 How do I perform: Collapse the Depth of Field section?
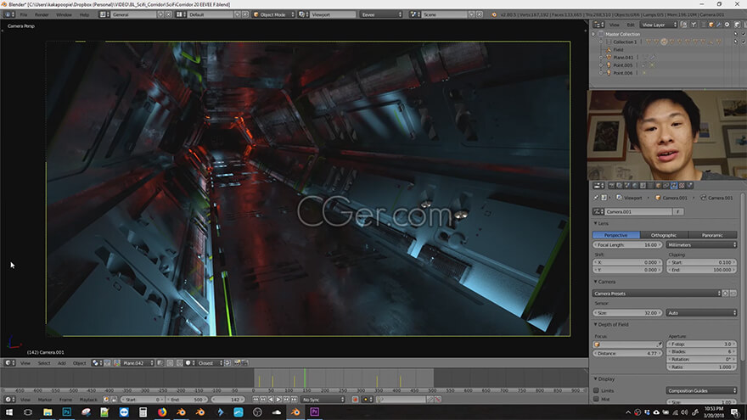pos(596,324)
